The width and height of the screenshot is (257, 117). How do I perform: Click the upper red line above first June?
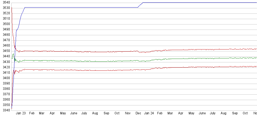click(x=74, y=51)
